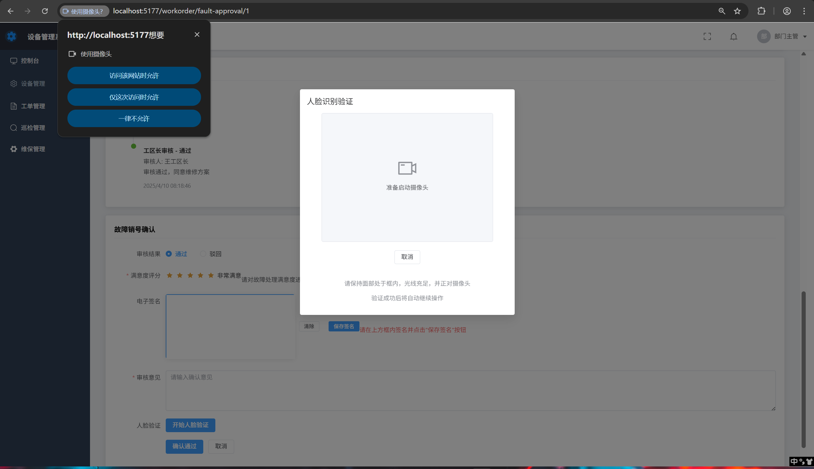Click the browser reload icon
The width and height of the screenshot is (814, 469).
click(45, 11)
